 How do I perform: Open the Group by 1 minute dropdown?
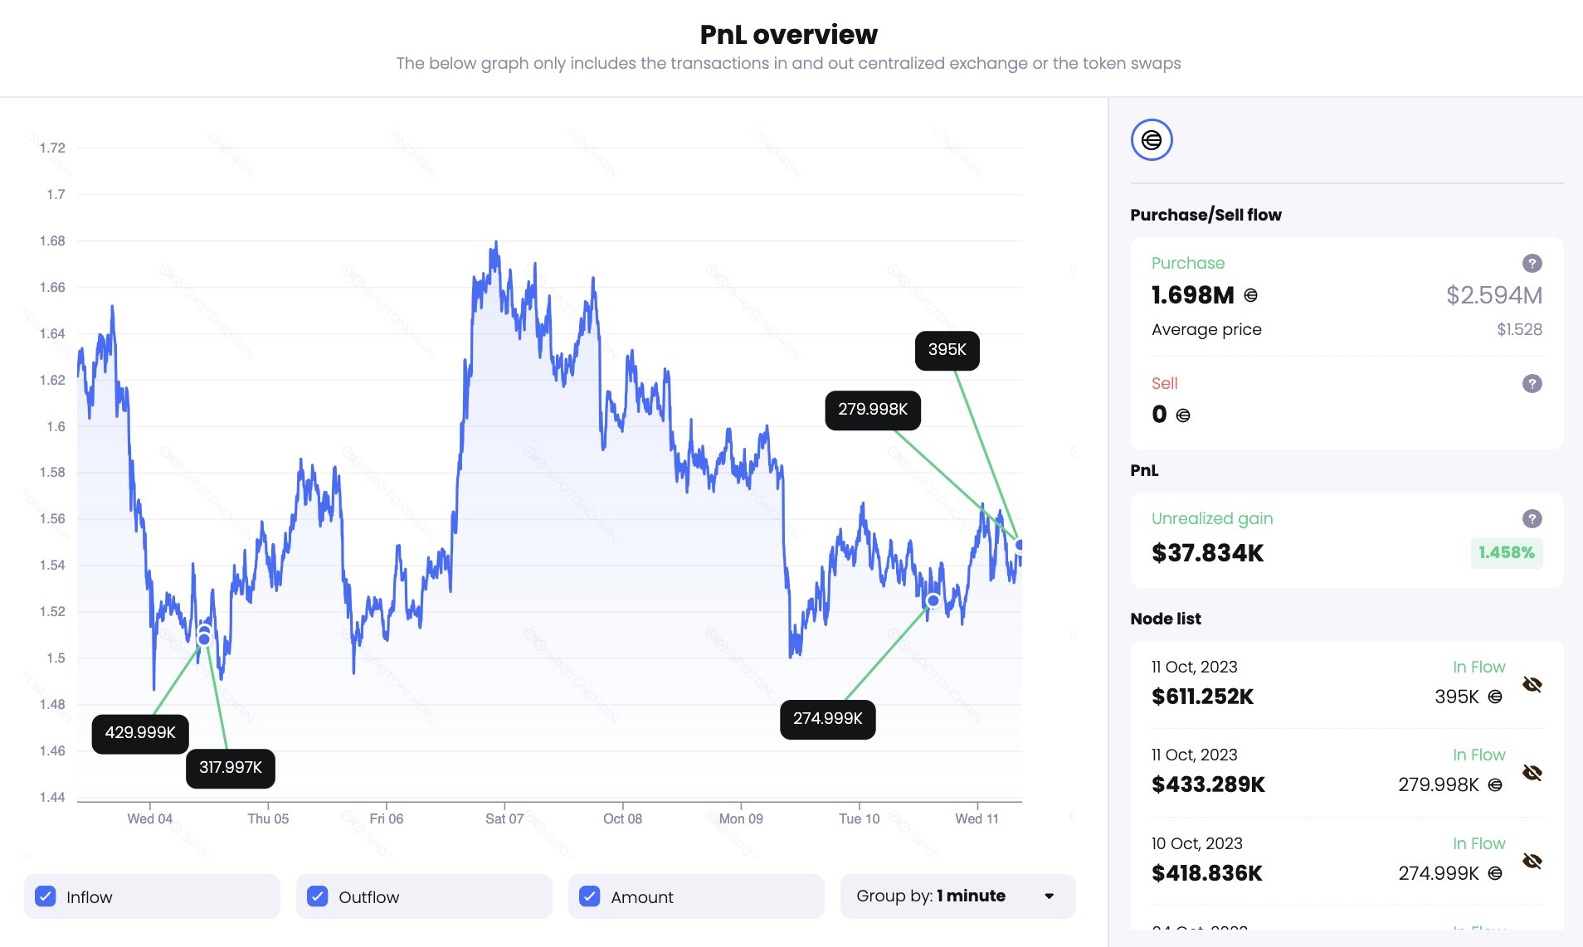point(957,896)
